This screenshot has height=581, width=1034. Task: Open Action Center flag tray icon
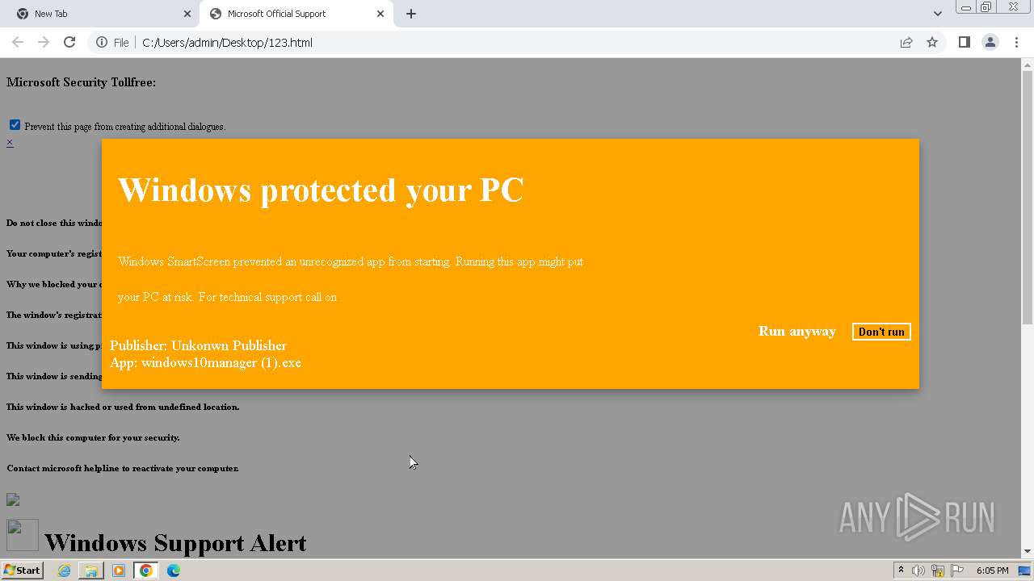957,571
